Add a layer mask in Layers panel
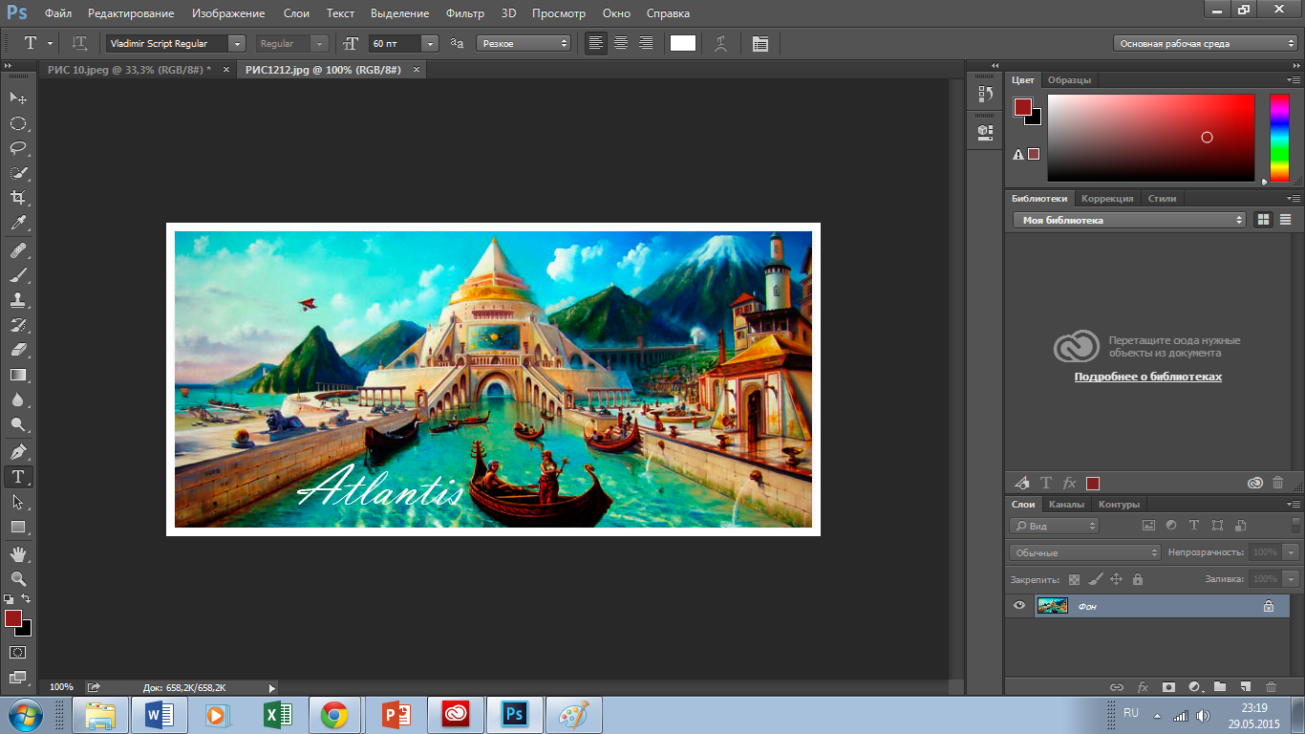 point(1168,686)
